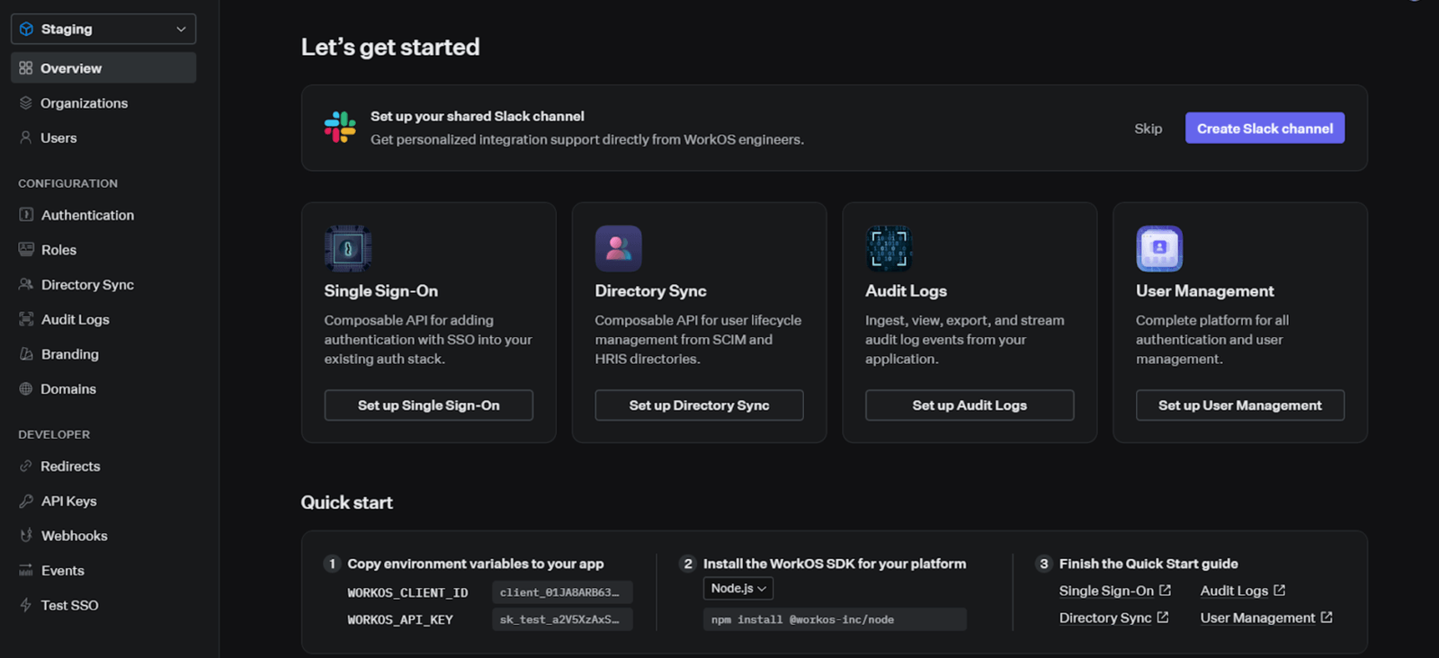This screenshot has width=1439, height=658.
Task: Click the Directory Sync card icon
Action: click(619, 248)
